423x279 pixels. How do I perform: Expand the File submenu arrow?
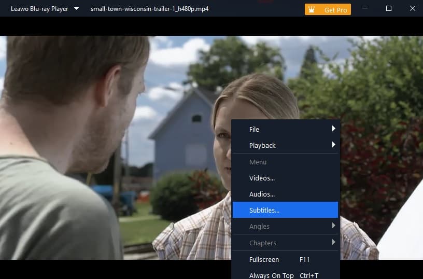point(334,129)
